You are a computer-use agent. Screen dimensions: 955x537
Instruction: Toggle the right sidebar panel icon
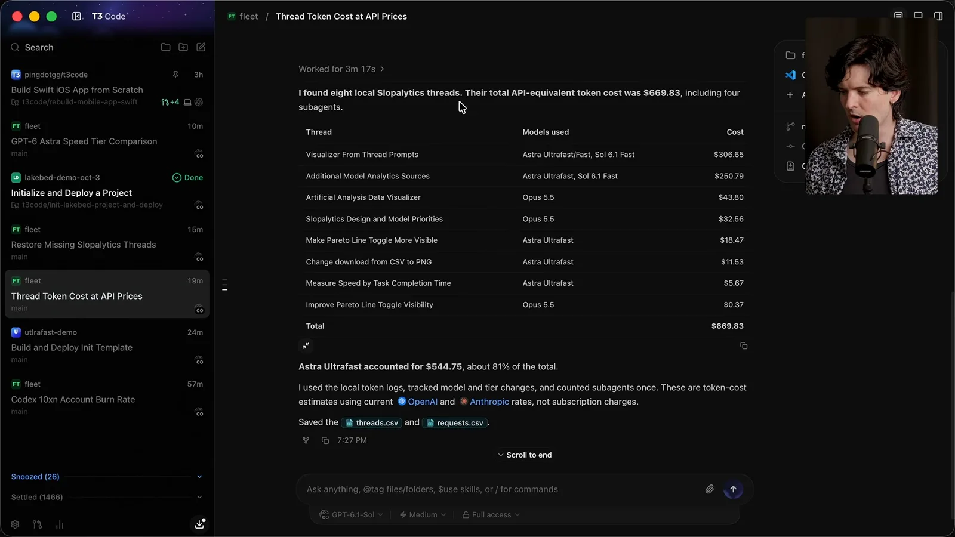point(938,16)
